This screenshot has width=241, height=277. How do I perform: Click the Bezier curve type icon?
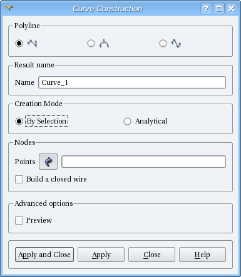(104, 43)
